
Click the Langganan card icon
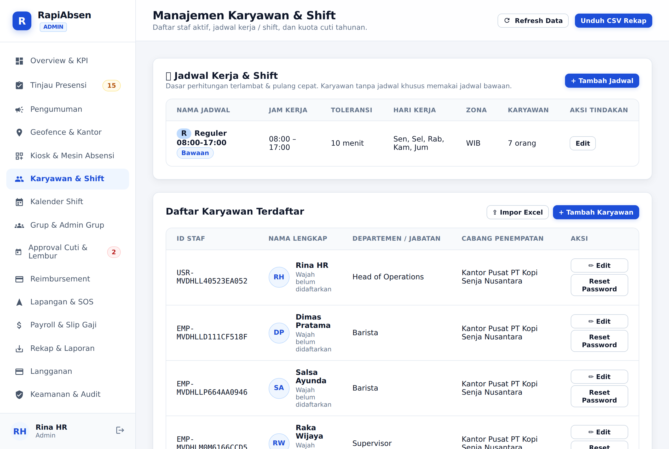[19, 371]
